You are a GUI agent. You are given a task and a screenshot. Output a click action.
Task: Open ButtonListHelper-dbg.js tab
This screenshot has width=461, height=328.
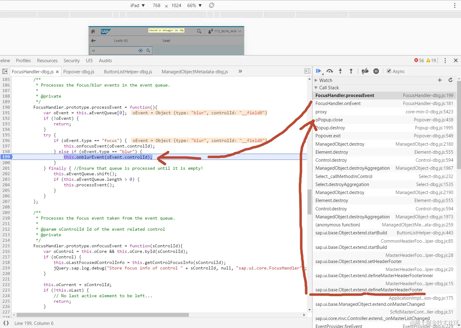[x=128, y=72]
